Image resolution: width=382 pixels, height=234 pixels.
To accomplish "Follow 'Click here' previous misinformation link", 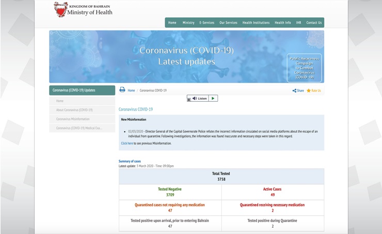I will [127, 143].
